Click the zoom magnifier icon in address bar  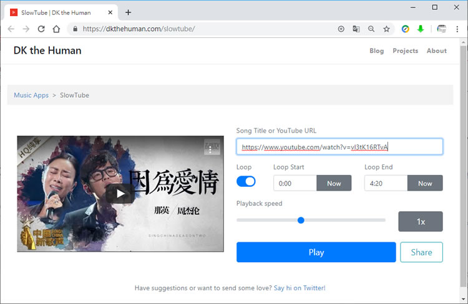click(371, 29)
